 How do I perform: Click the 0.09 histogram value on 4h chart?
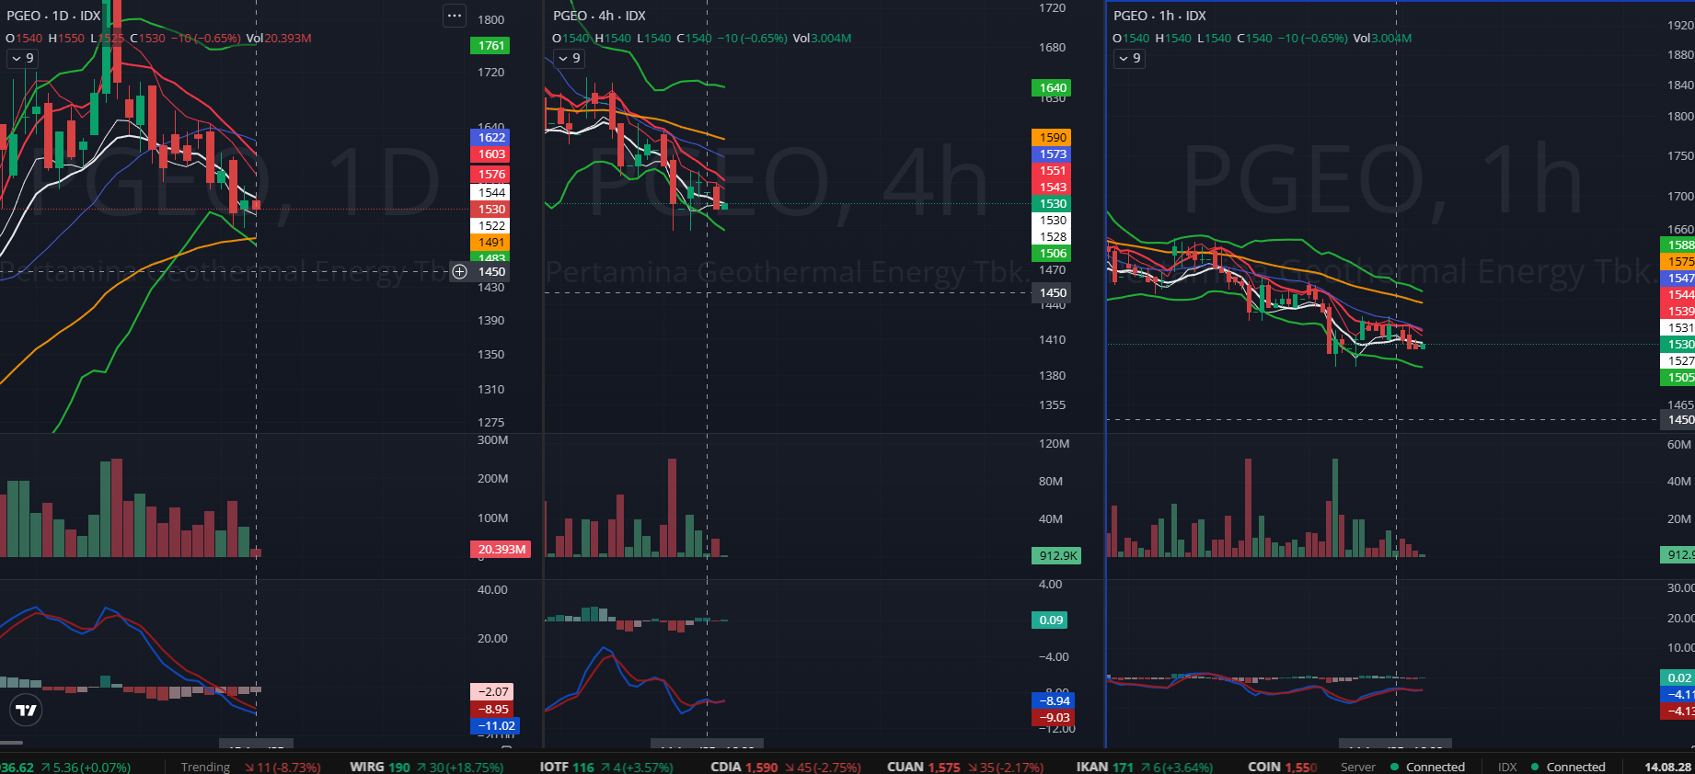click(1050, 620)
